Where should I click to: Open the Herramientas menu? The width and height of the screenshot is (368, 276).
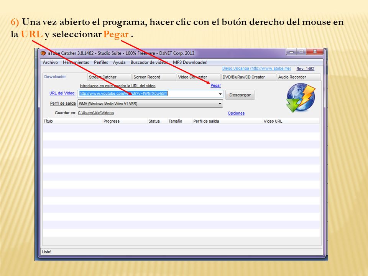(x=76, y=62)
